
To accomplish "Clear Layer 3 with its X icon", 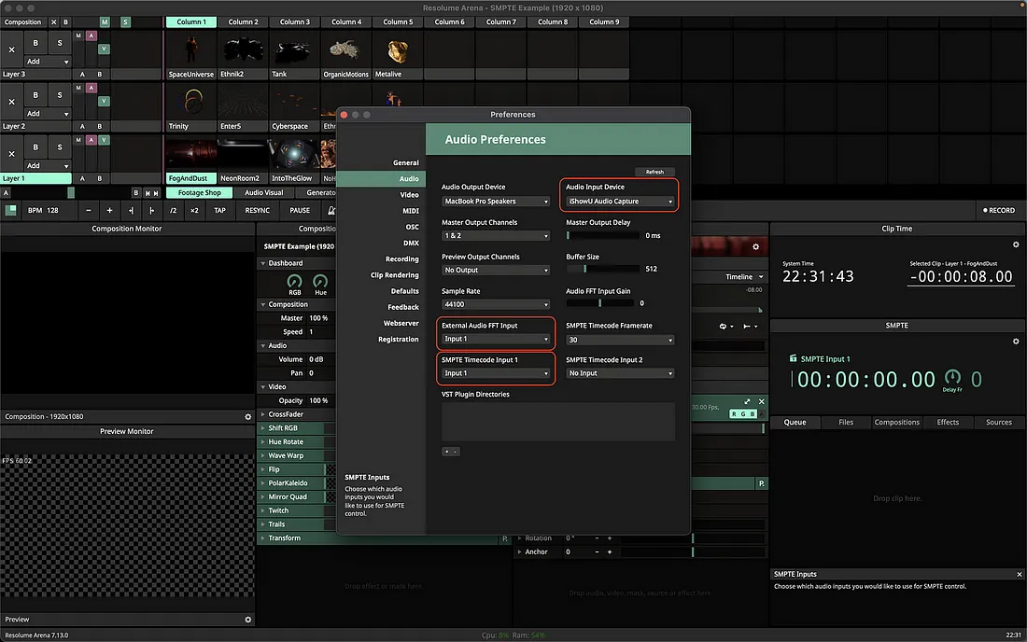I will point(11,49).
